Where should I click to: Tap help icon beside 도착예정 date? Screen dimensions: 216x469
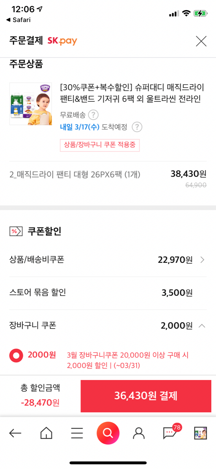[x=137, y=127]
